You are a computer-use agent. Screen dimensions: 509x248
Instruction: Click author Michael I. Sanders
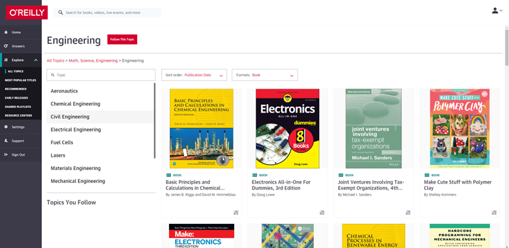(357, 195)
